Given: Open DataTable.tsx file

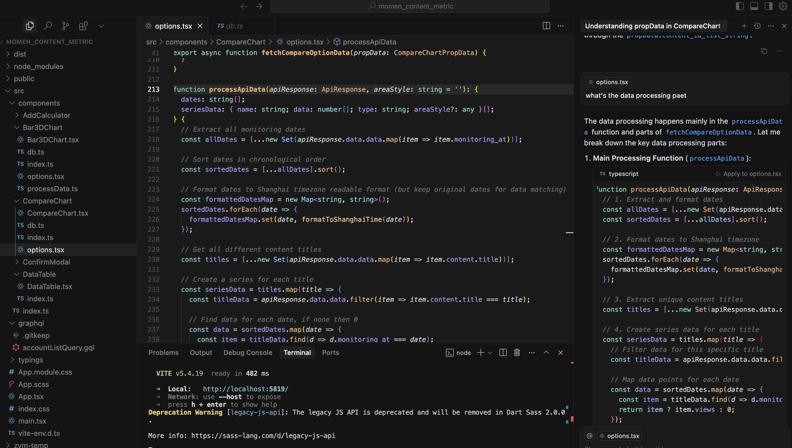Looking at the screenshot, I should [x=69, y=286].
